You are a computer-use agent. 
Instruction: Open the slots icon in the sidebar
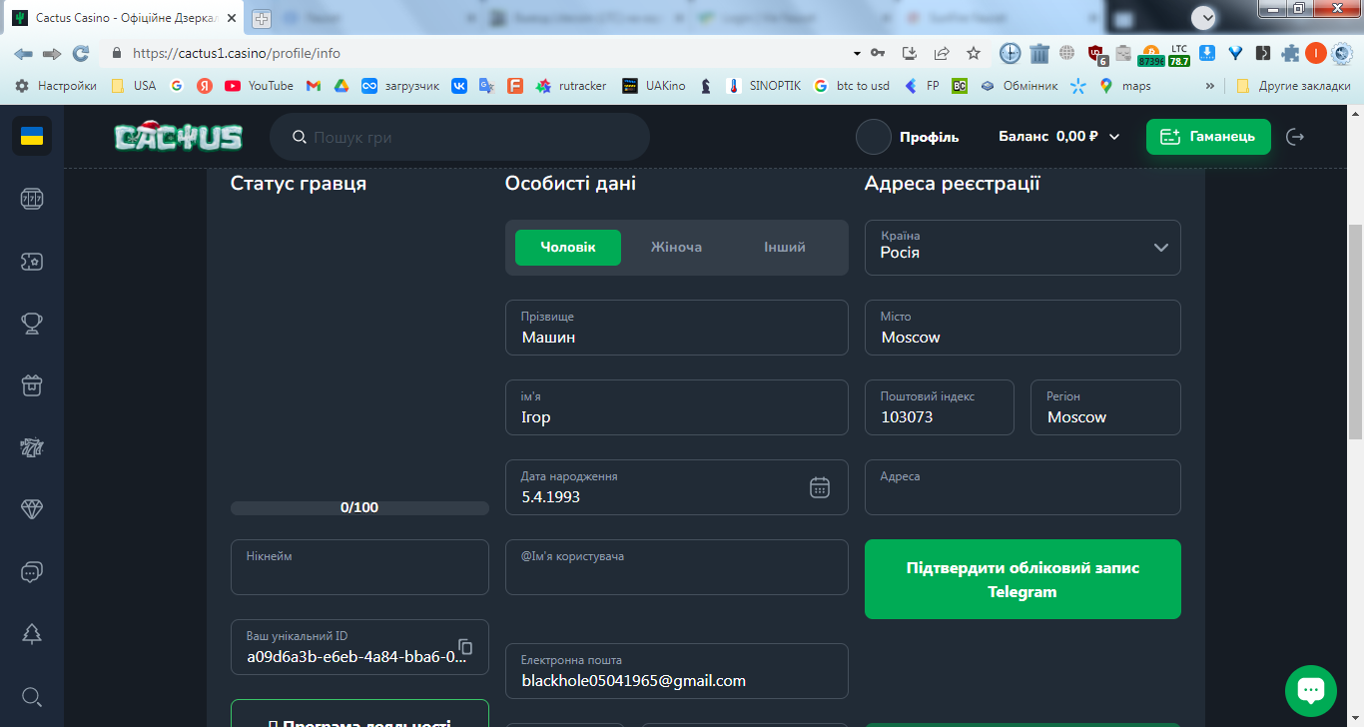click(x=32, y=199)
